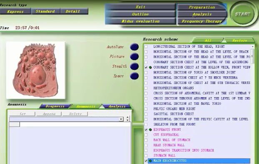Select the Express research type
Image resolution: width=259 pixels, height=164 pixels.
tap(15, 12)
